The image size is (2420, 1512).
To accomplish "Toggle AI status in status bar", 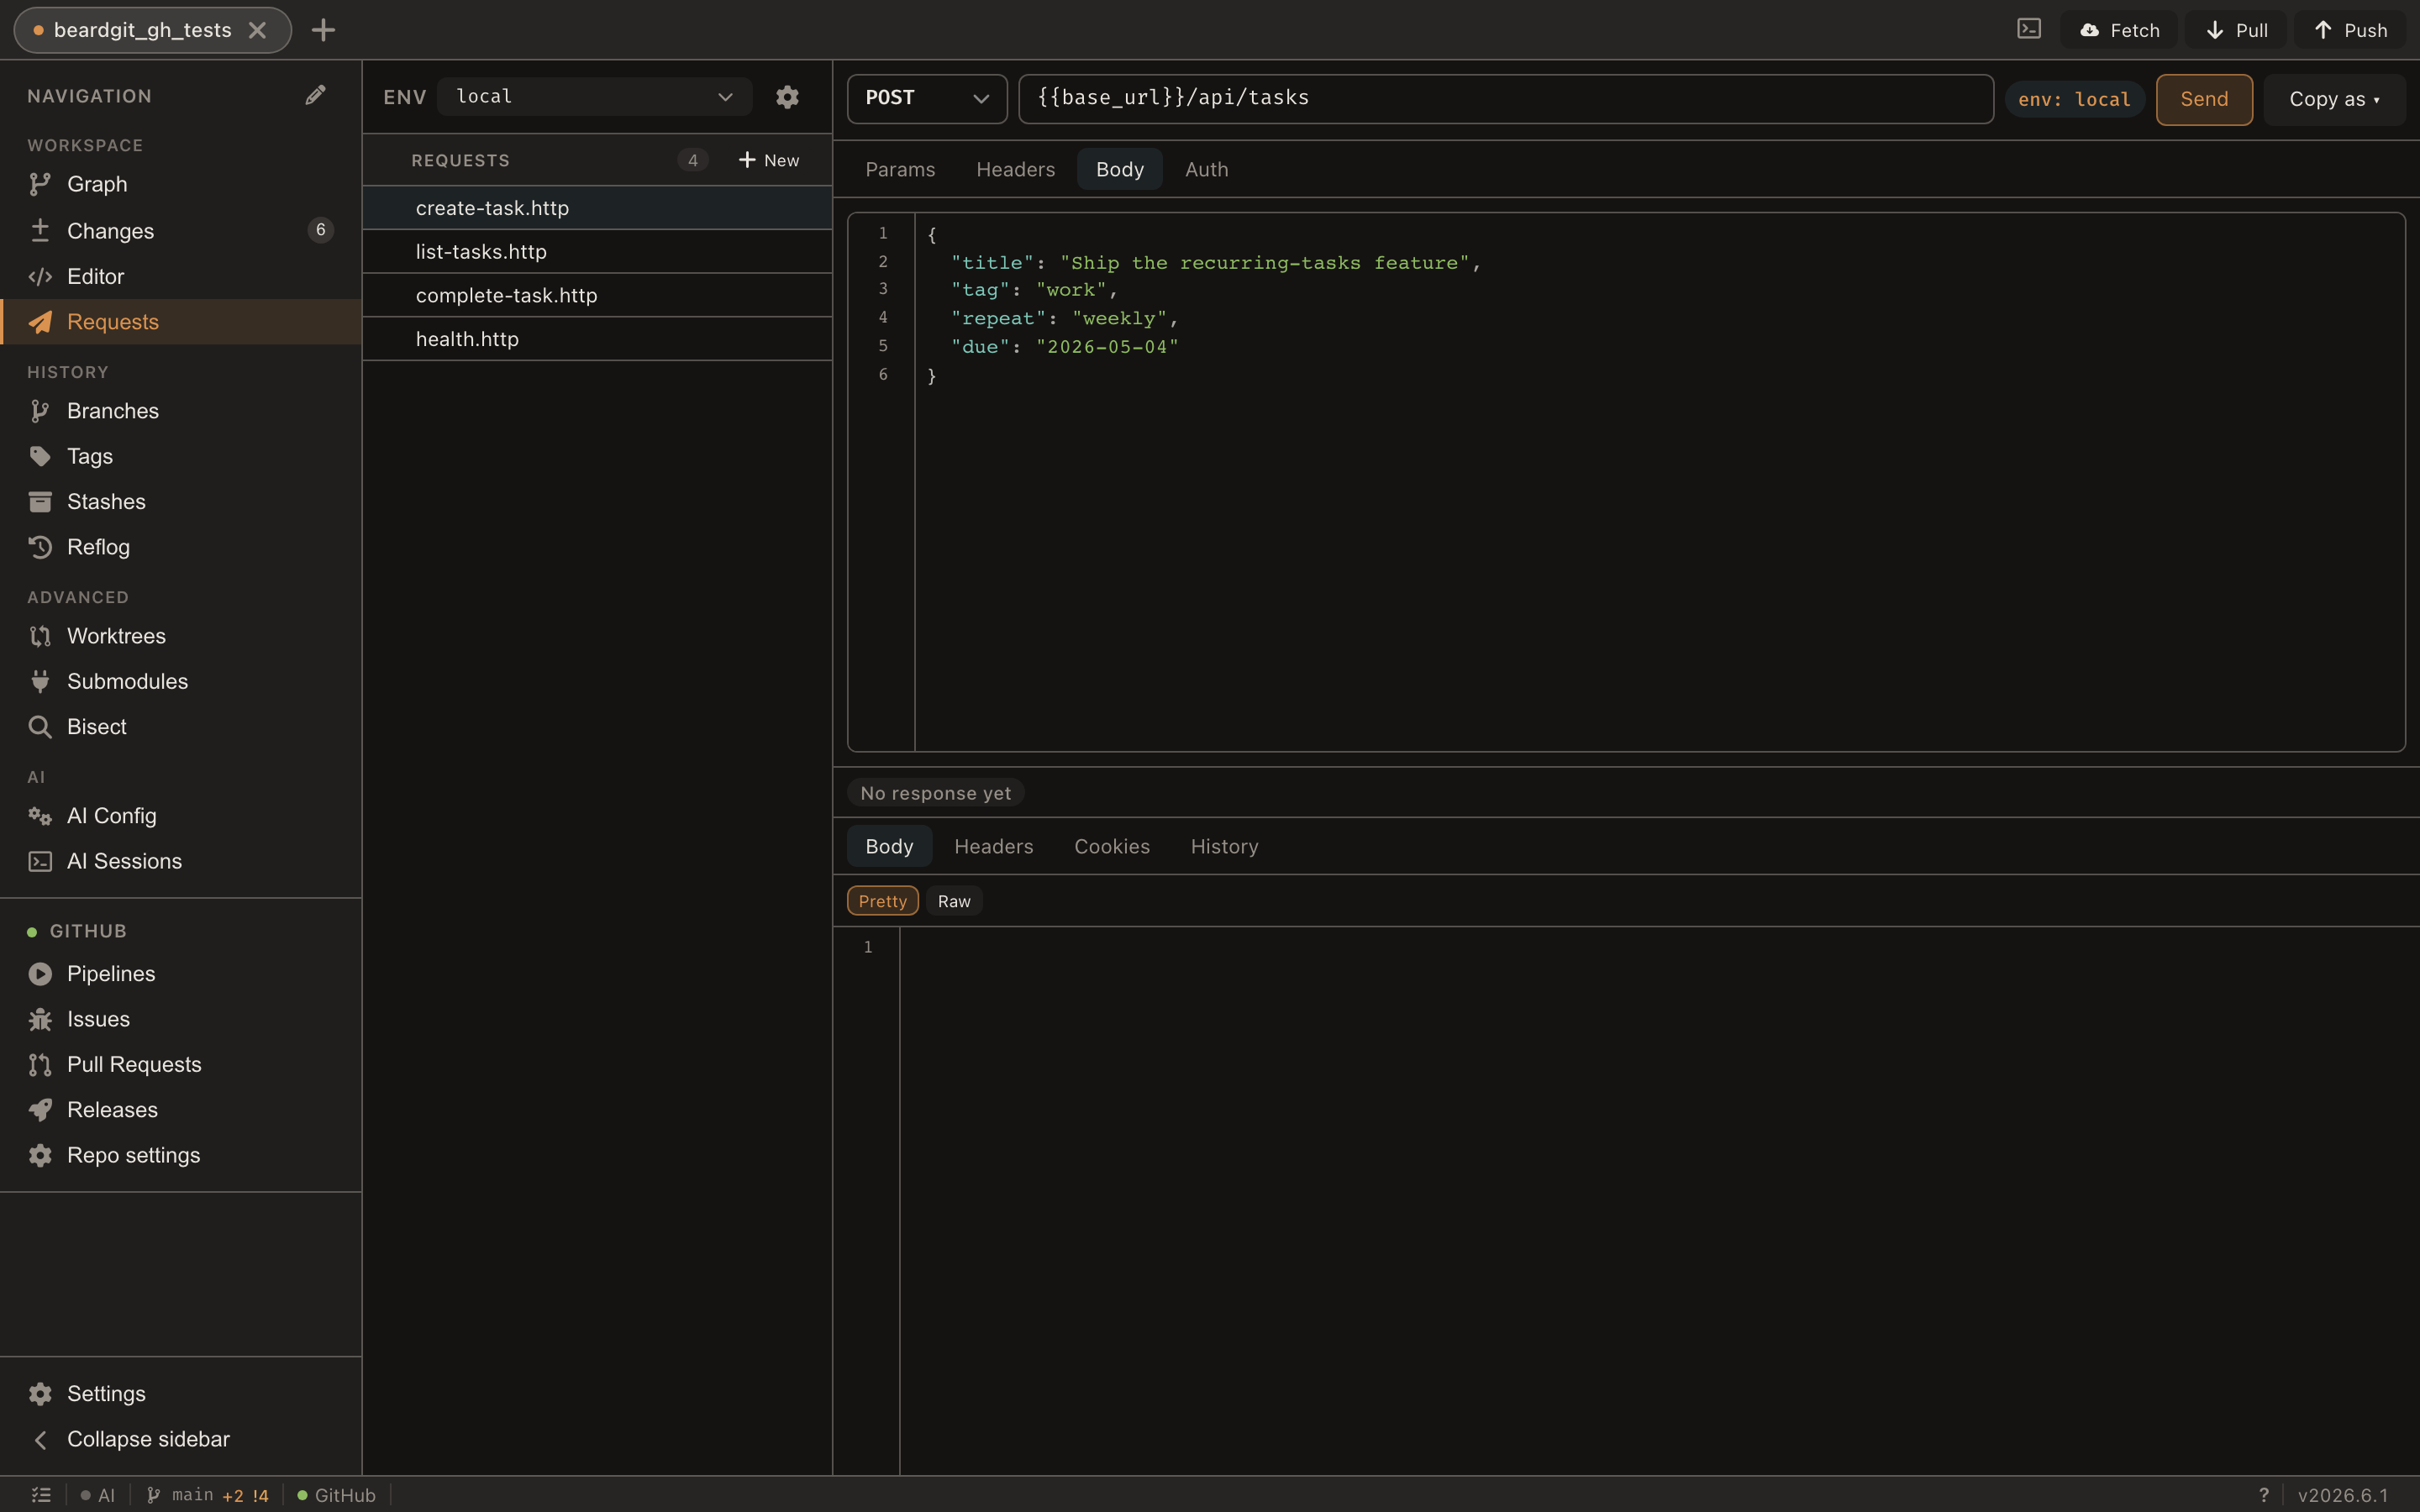I will pyautogui.click(x=98, y=1495).
